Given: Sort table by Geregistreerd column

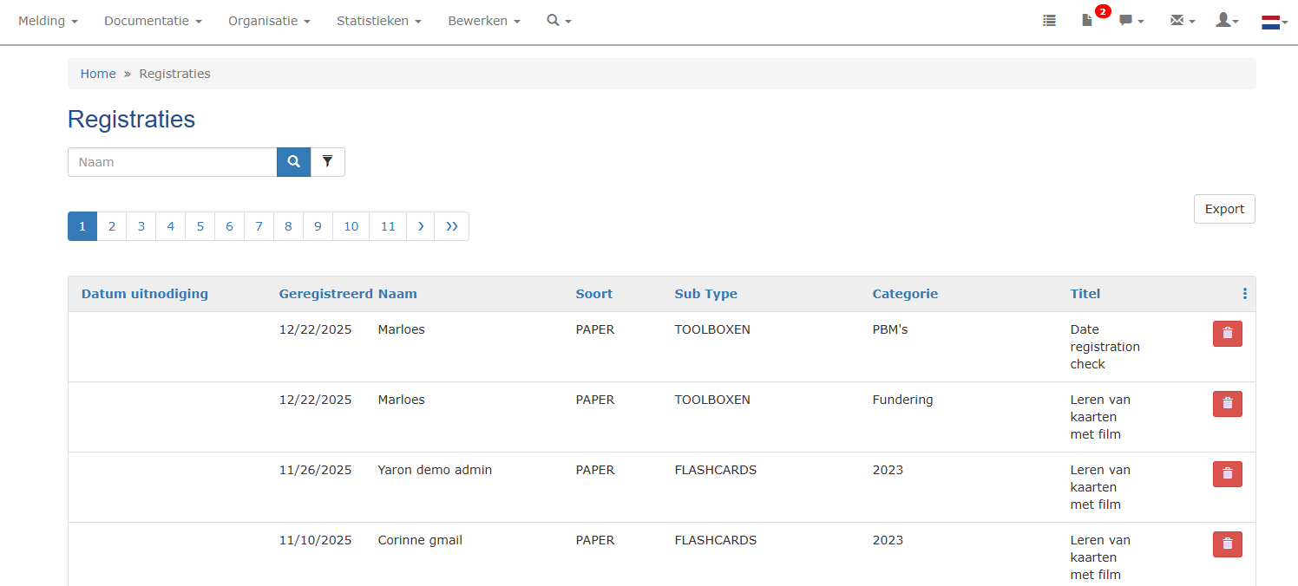Looking at the screenshot, I should click(x=325, y=294).
